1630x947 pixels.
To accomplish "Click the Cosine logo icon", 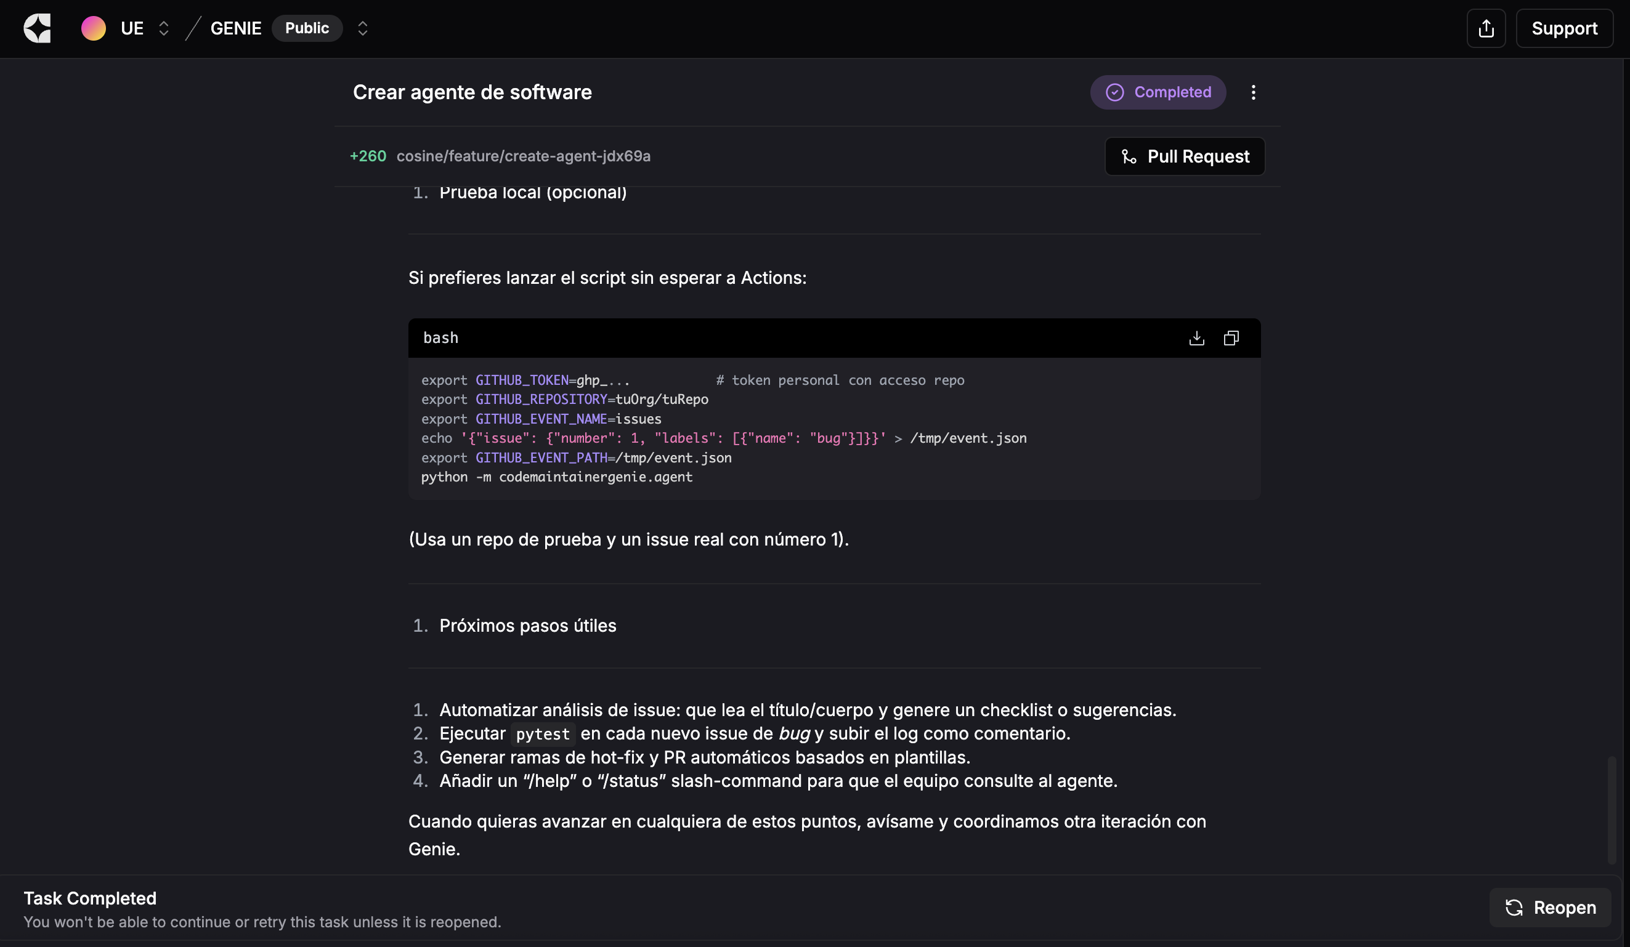I will coord(37,28).
